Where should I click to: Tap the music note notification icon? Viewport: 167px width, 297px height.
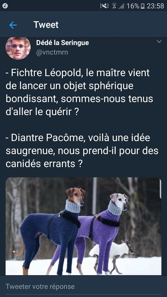point(5,6)
